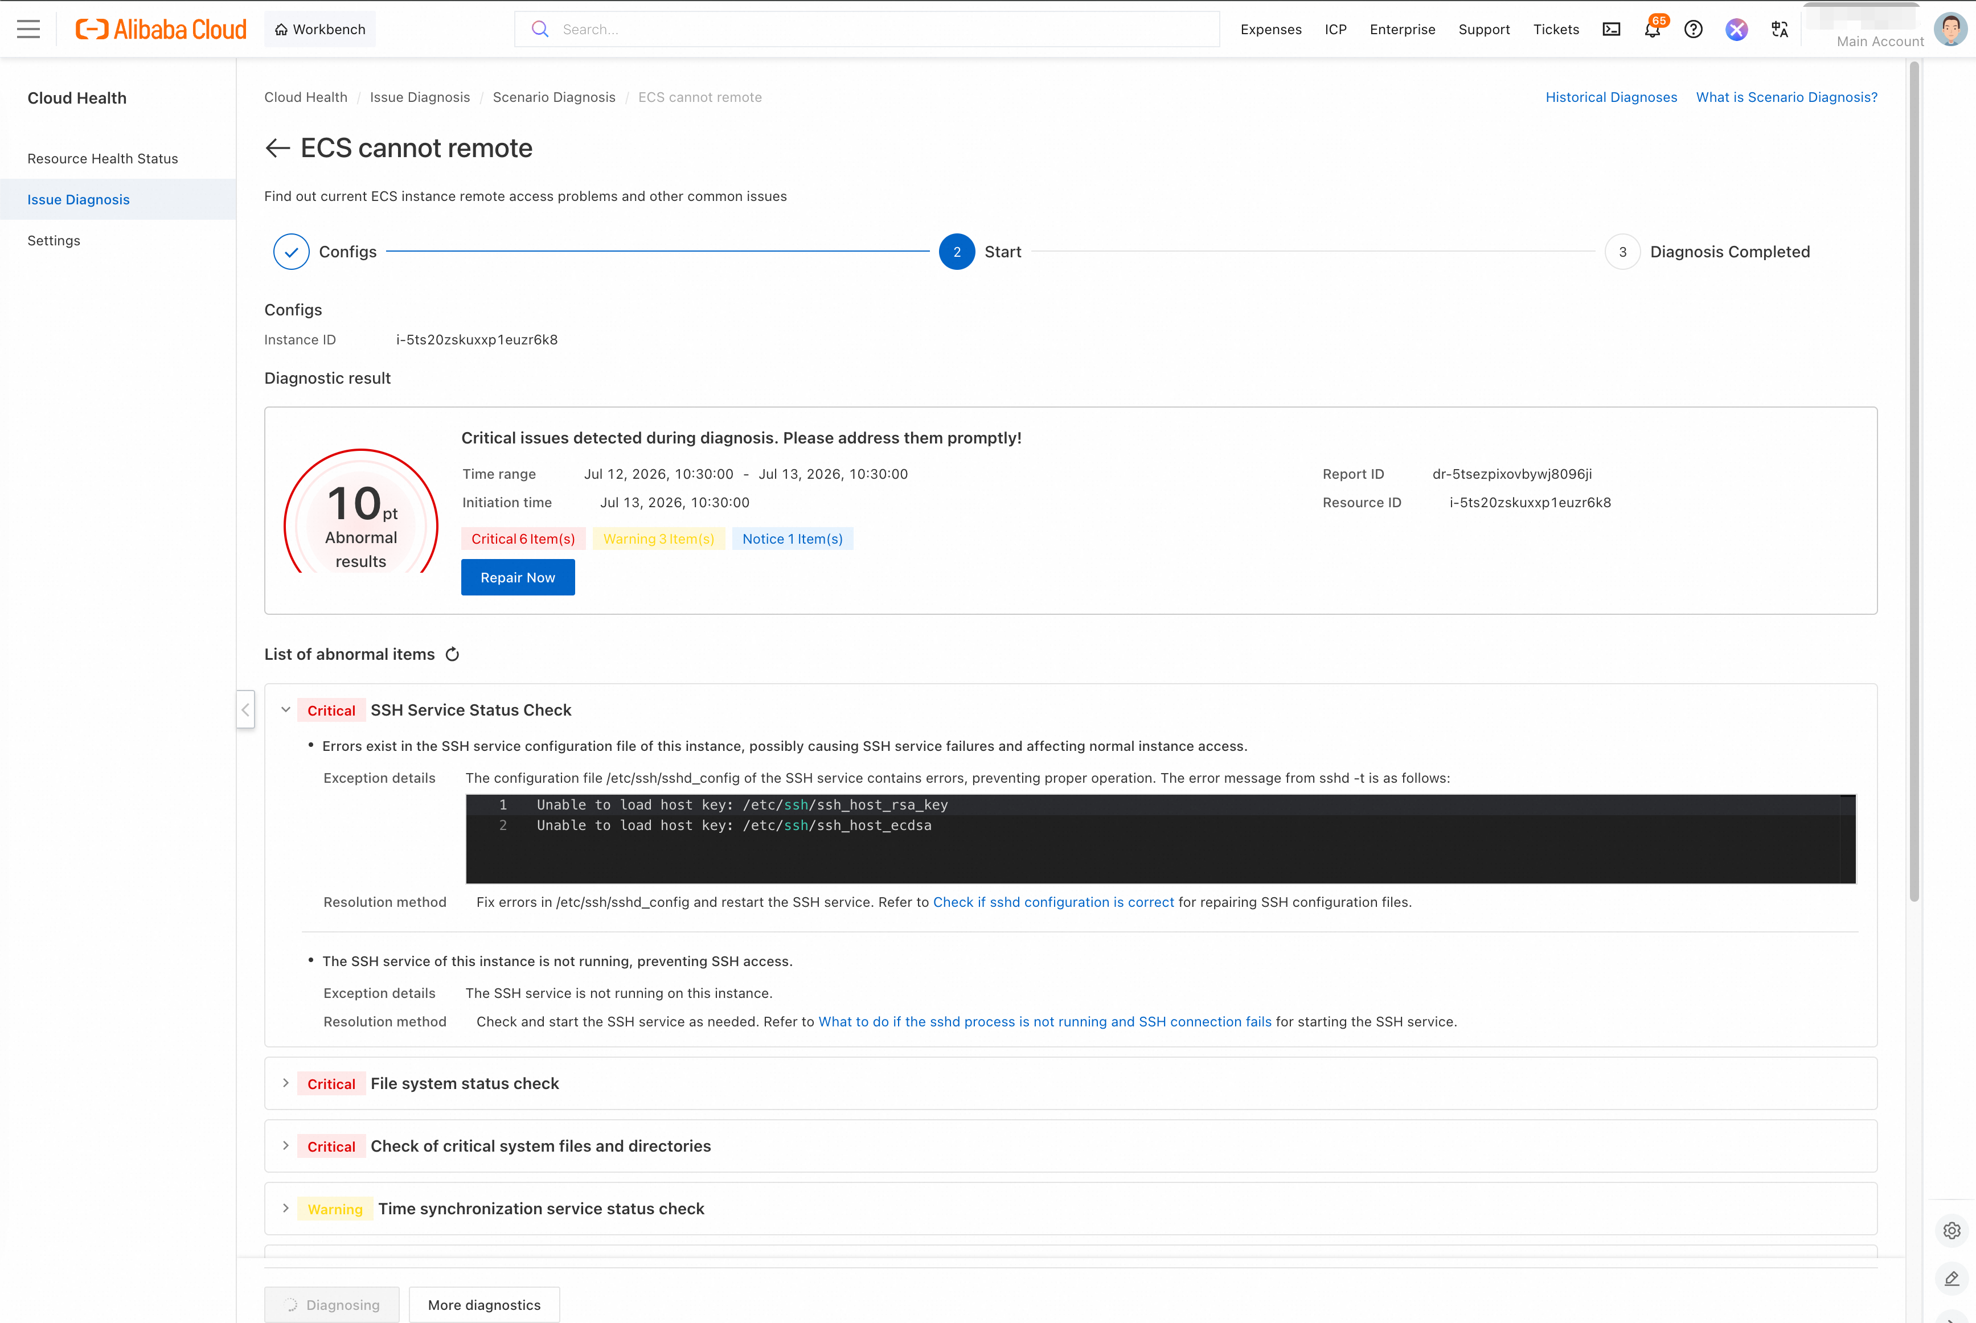Open Expenses menu
The width and height of the screenshot is (1976, 1323).
click(x=1270, y=30)
